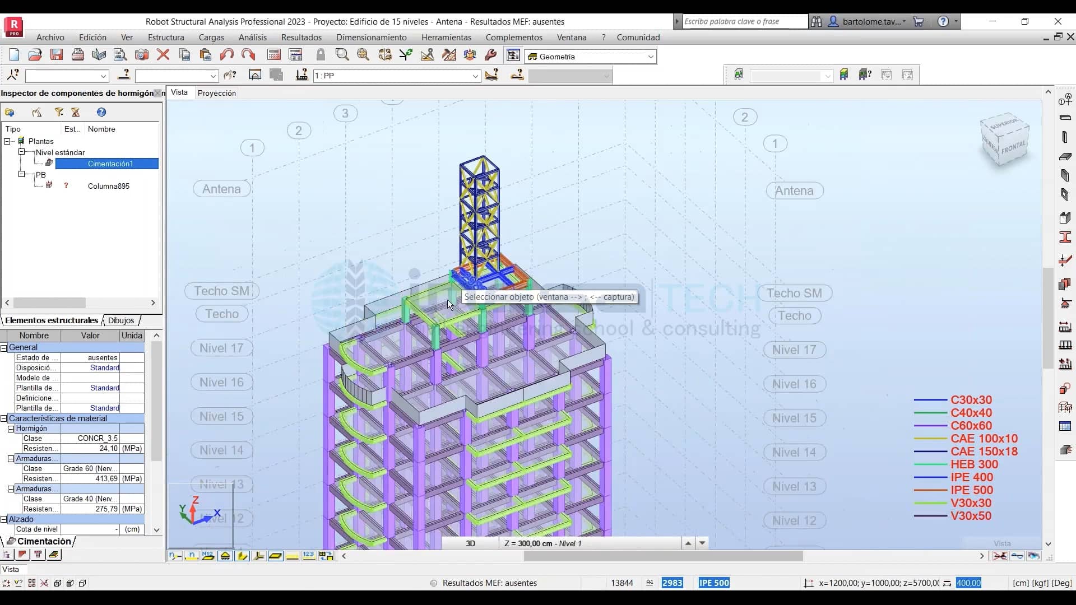
Task: Open the Calculator tool on the toolbar
Action: 274,54
